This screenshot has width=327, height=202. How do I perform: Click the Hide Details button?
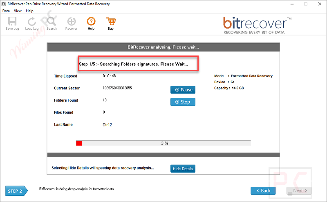pos(183,169)
